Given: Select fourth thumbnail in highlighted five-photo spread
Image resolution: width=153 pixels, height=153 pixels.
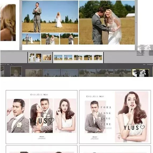Looking at the screenshot, I should pos(88,58).
